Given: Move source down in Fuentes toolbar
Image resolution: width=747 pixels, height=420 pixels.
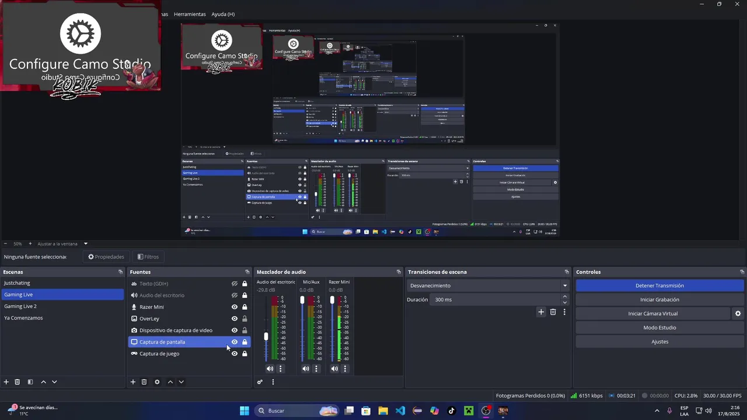Looking at the screenshot, I should [181, 382].
